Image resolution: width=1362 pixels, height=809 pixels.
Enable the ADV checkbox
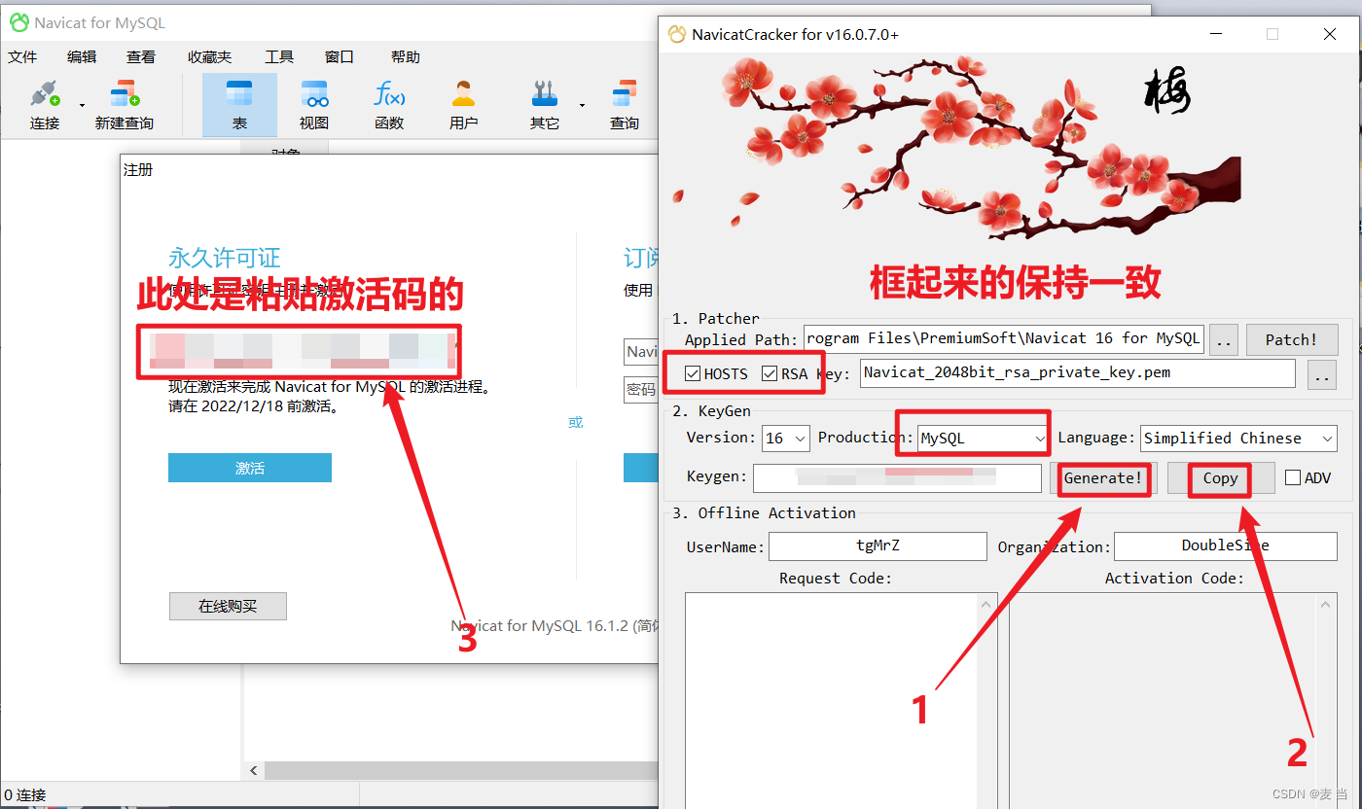(x=1292, y=477)
